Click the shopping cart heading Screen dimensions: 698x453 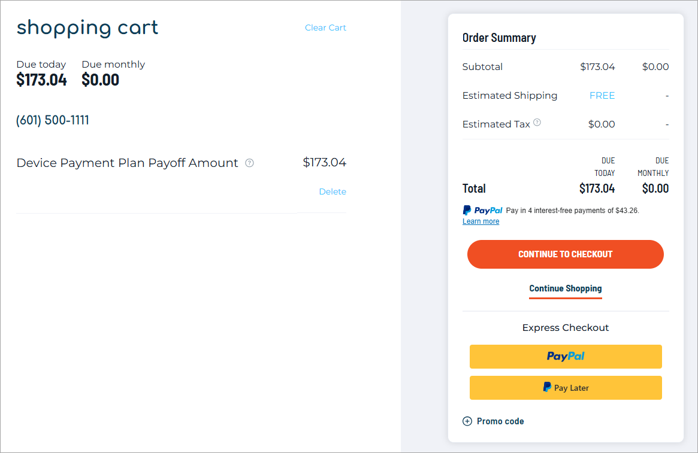[87, 27]
